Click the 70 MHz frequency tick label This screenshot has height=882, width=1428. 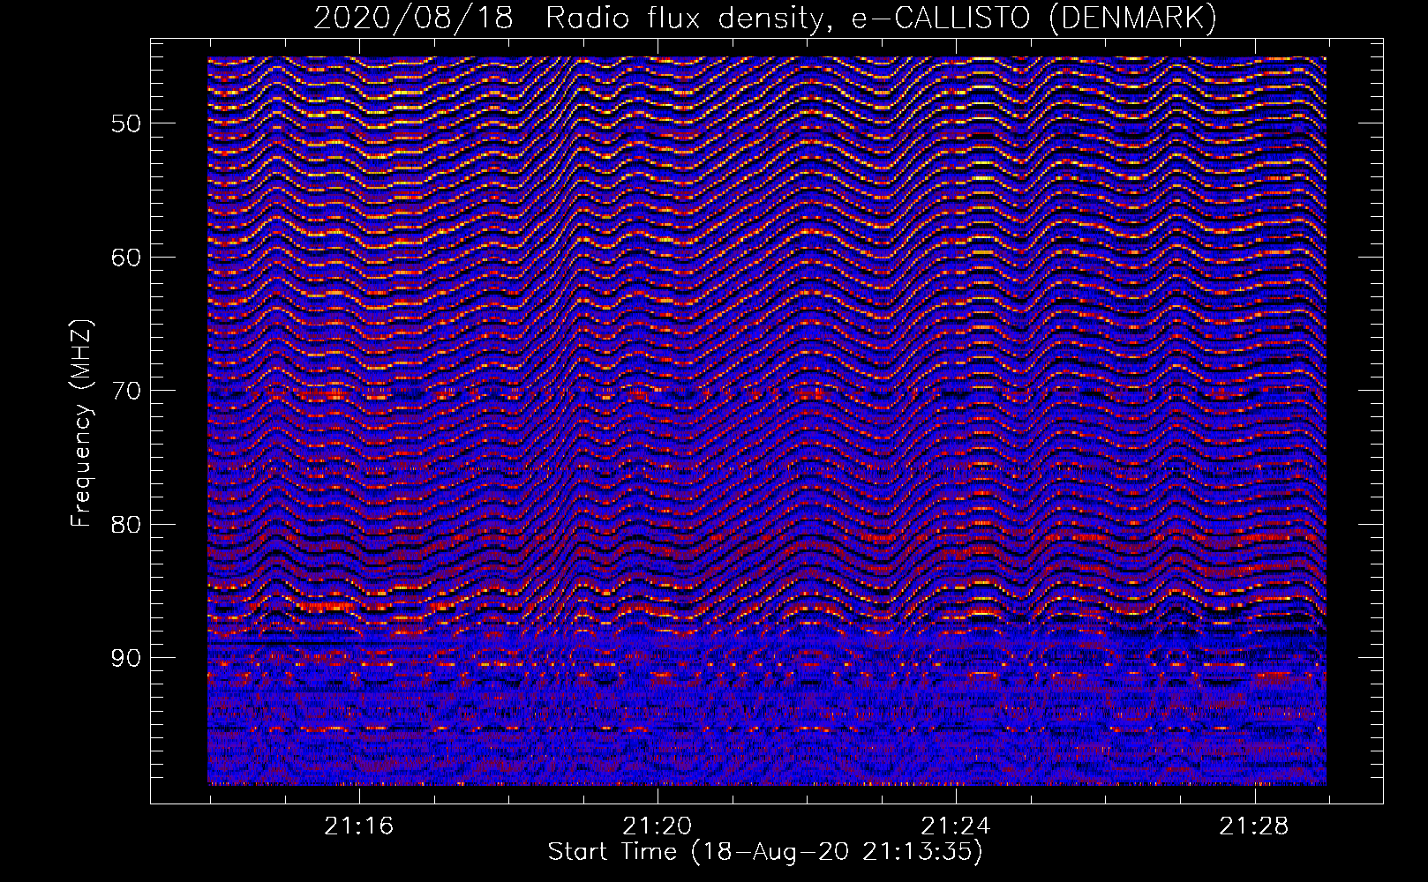click(x=126, y=391)
